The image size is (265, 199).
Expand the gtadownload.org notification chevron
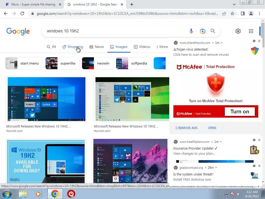[x=216, y=168]
